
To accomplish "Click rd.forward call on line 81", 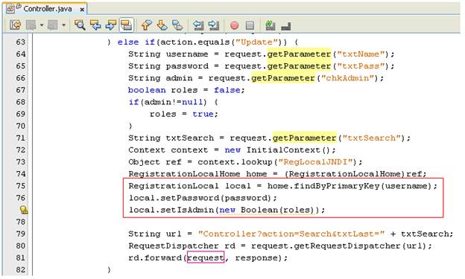I will click(x=155, y=258).
